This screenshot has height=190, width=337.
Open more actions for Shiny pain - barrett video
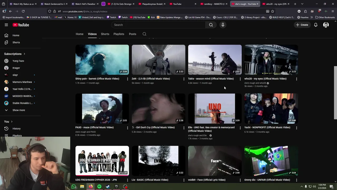point(127,79)
